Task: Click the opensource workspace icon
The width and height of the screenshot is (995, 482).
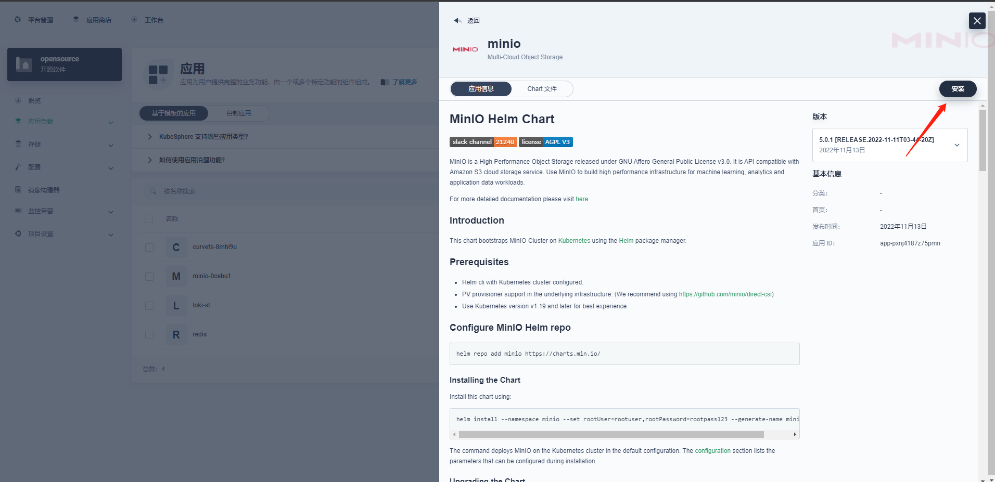Action: pos(24,64)
